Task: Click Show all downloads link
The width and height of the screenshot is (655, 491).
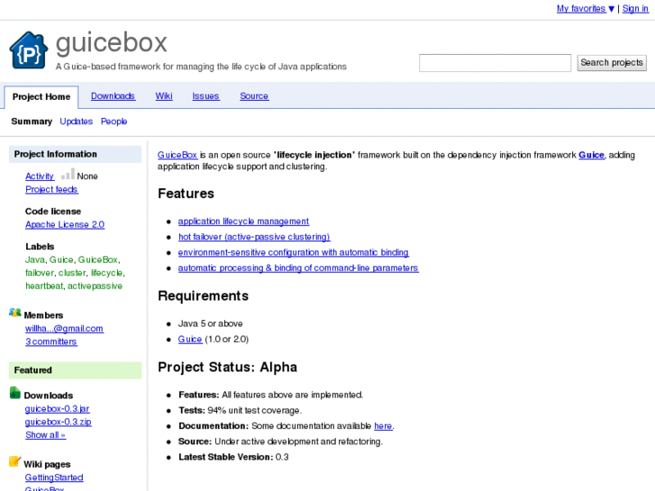Action: pyautogui.click(x=45, y=435)
